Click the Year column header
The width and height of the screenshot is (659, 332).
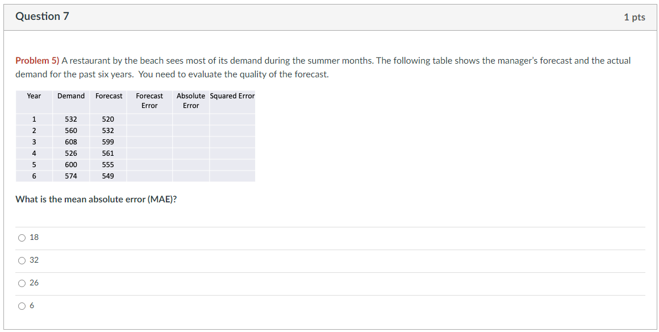point(34,96)
